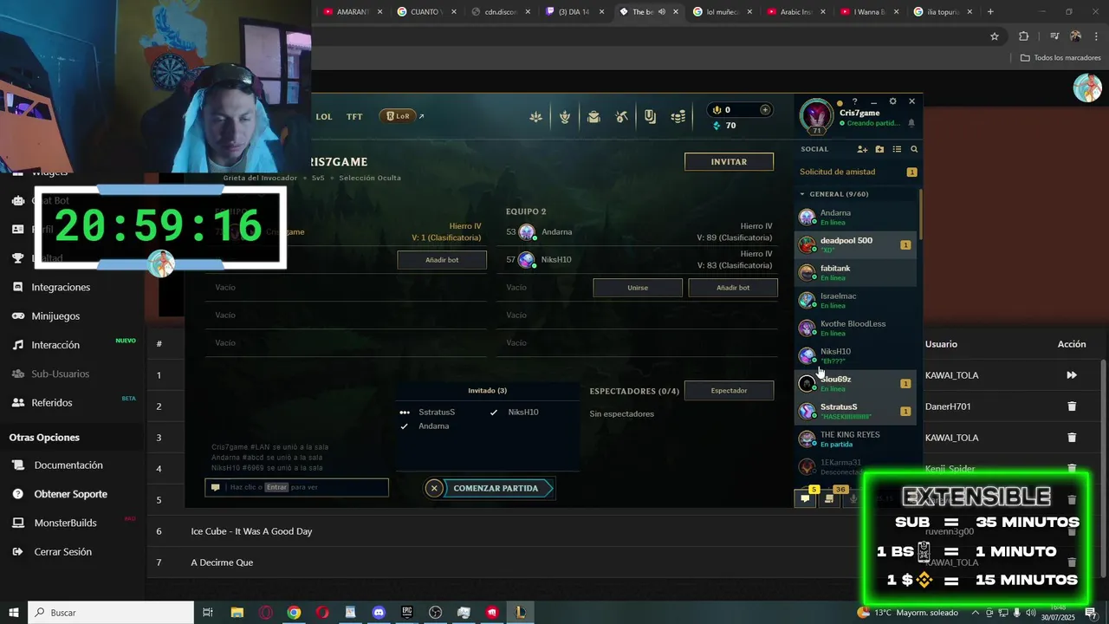Open the Loot chest icon in the League client
1109x624 pixels.
[593, 117]
